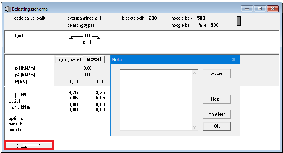The width and height of the screenshot is (283, 153).
Task: Minimize the Belastingsschema window
Action: (247, 9)
